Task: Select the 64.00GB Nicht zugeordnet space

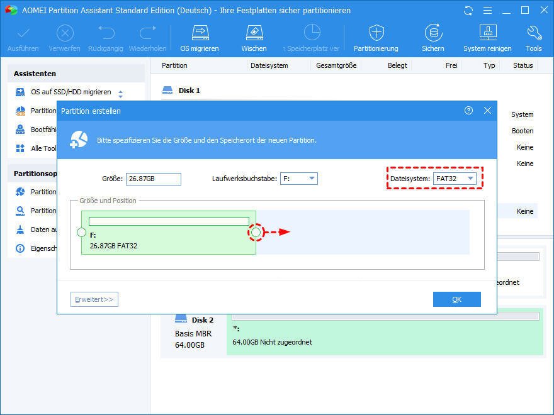Action: click(x=385, y=333)
